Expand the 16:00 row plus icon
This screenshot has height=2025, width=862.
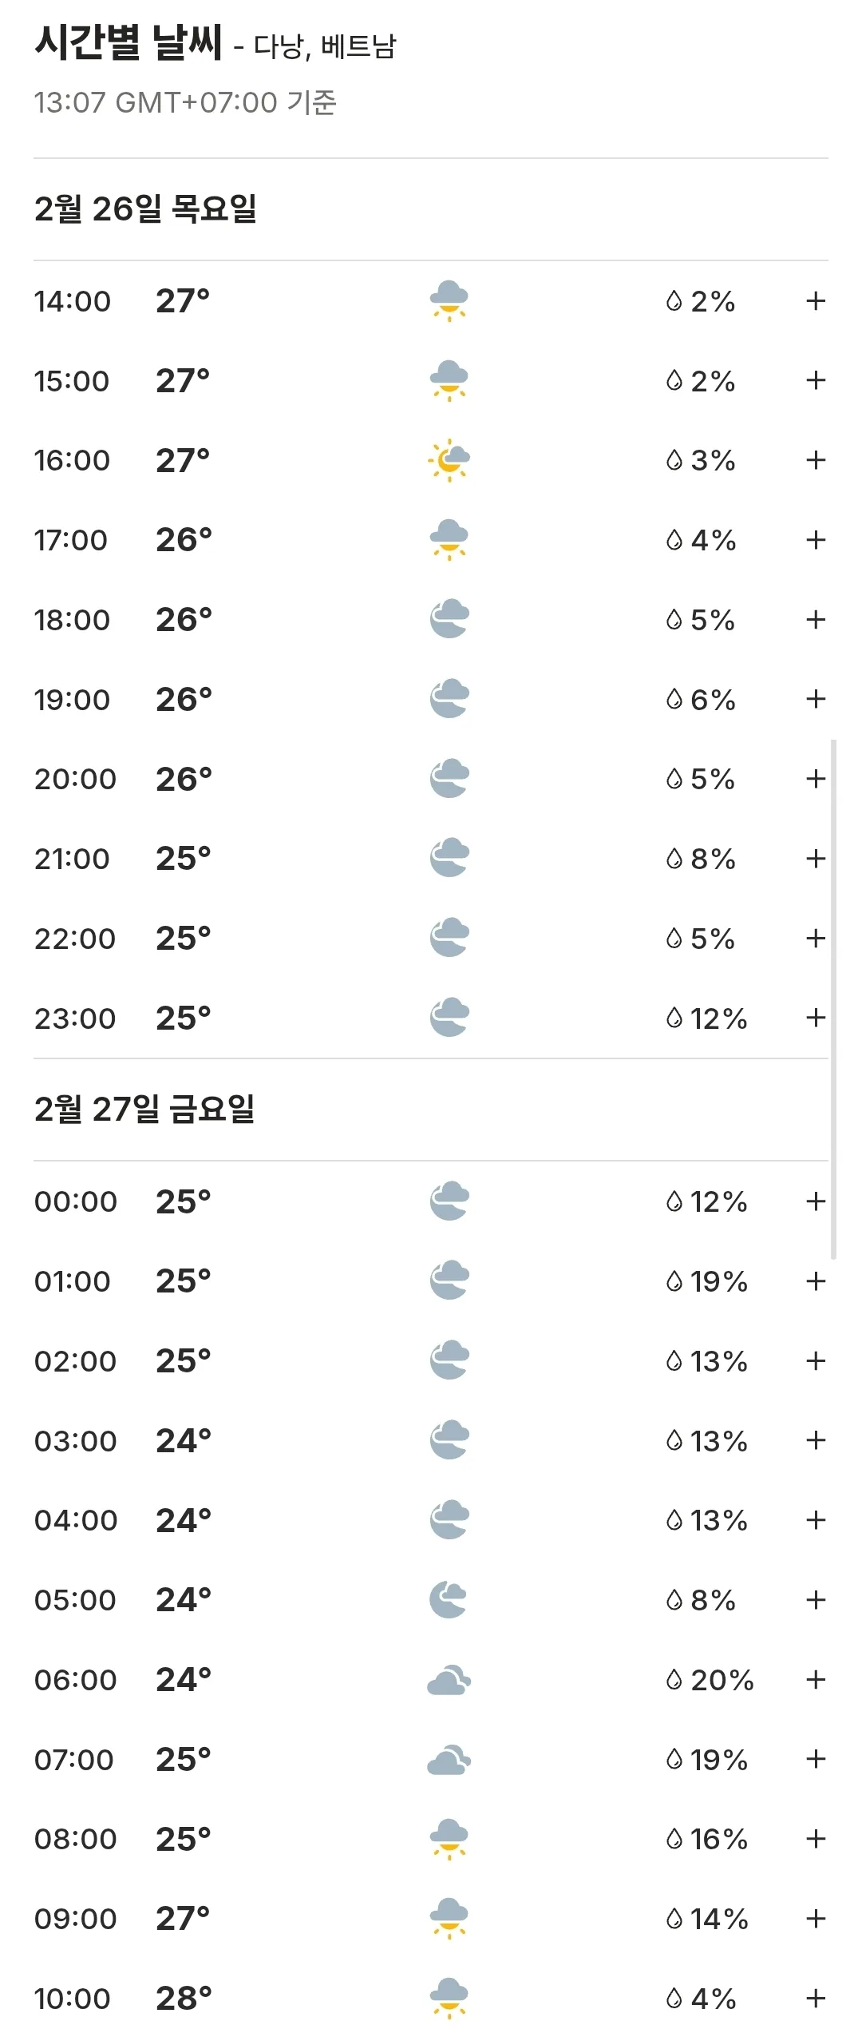pos(815,460)
